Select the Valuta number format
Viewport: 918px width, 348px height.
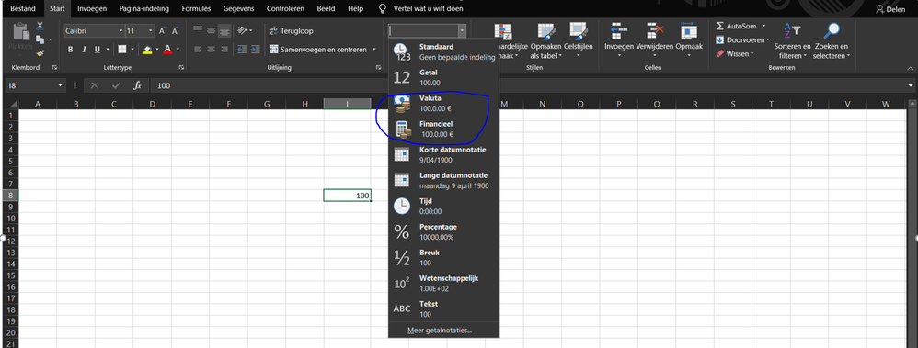443,103
